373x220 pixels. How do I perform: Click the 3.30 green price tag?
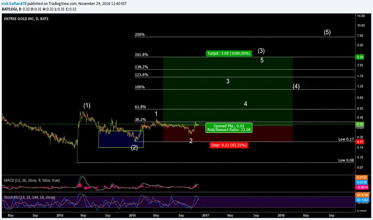point(360,57)
